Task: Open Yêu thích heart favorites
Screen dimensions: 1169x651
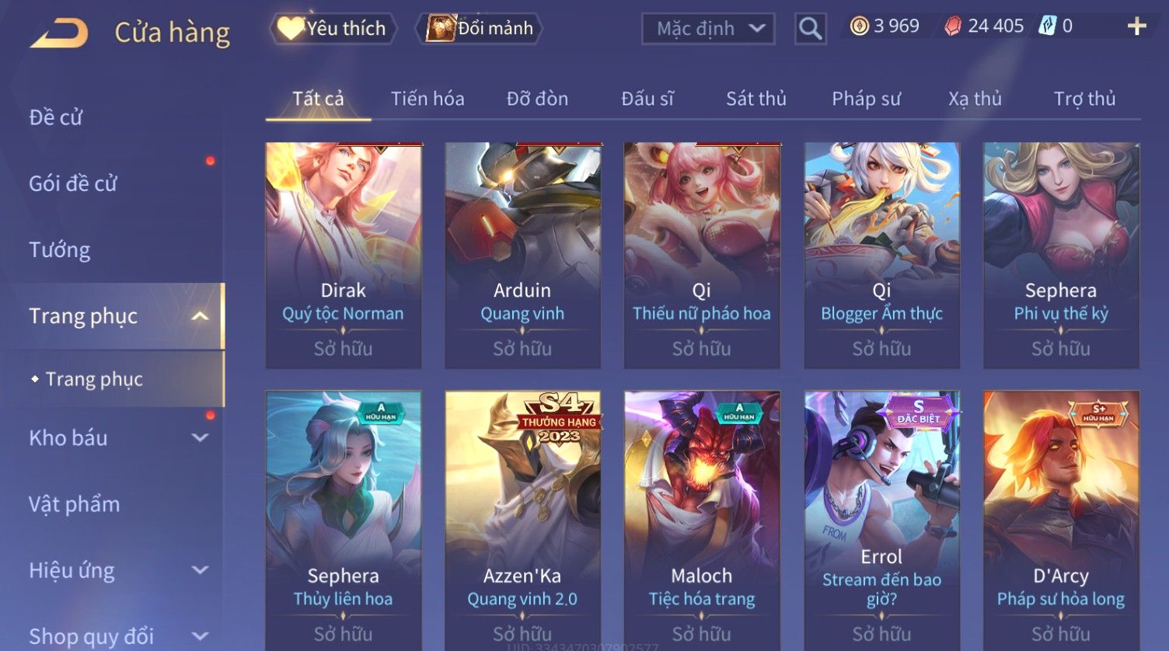Action: [333, 29]
